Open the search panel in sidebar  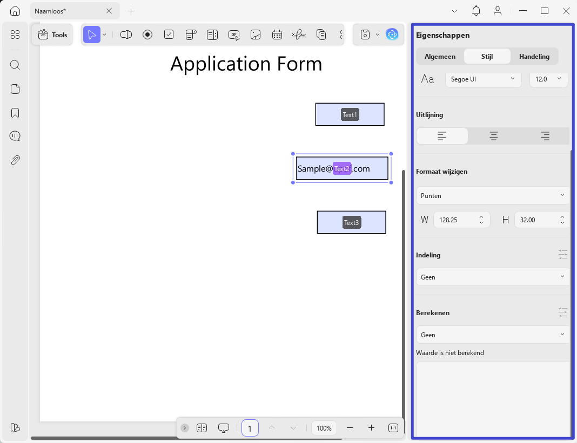tap(15, 65)
